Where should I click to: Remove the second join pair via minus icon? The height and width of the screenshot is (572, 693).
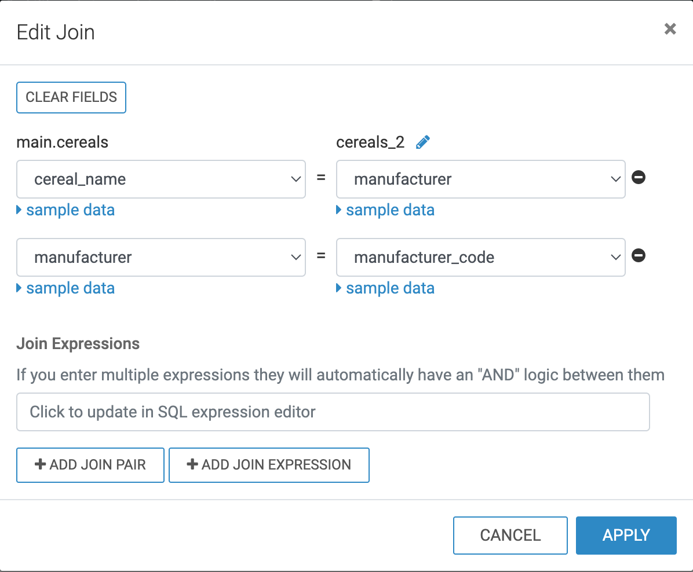639,255
